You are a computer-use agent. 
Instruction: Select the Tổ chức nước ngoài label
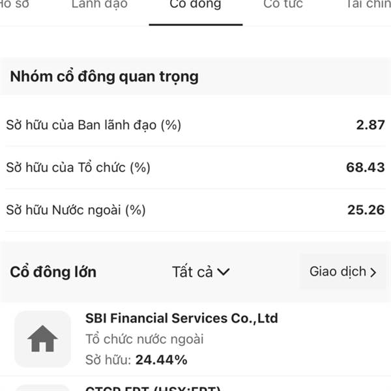tap(145, 339)
